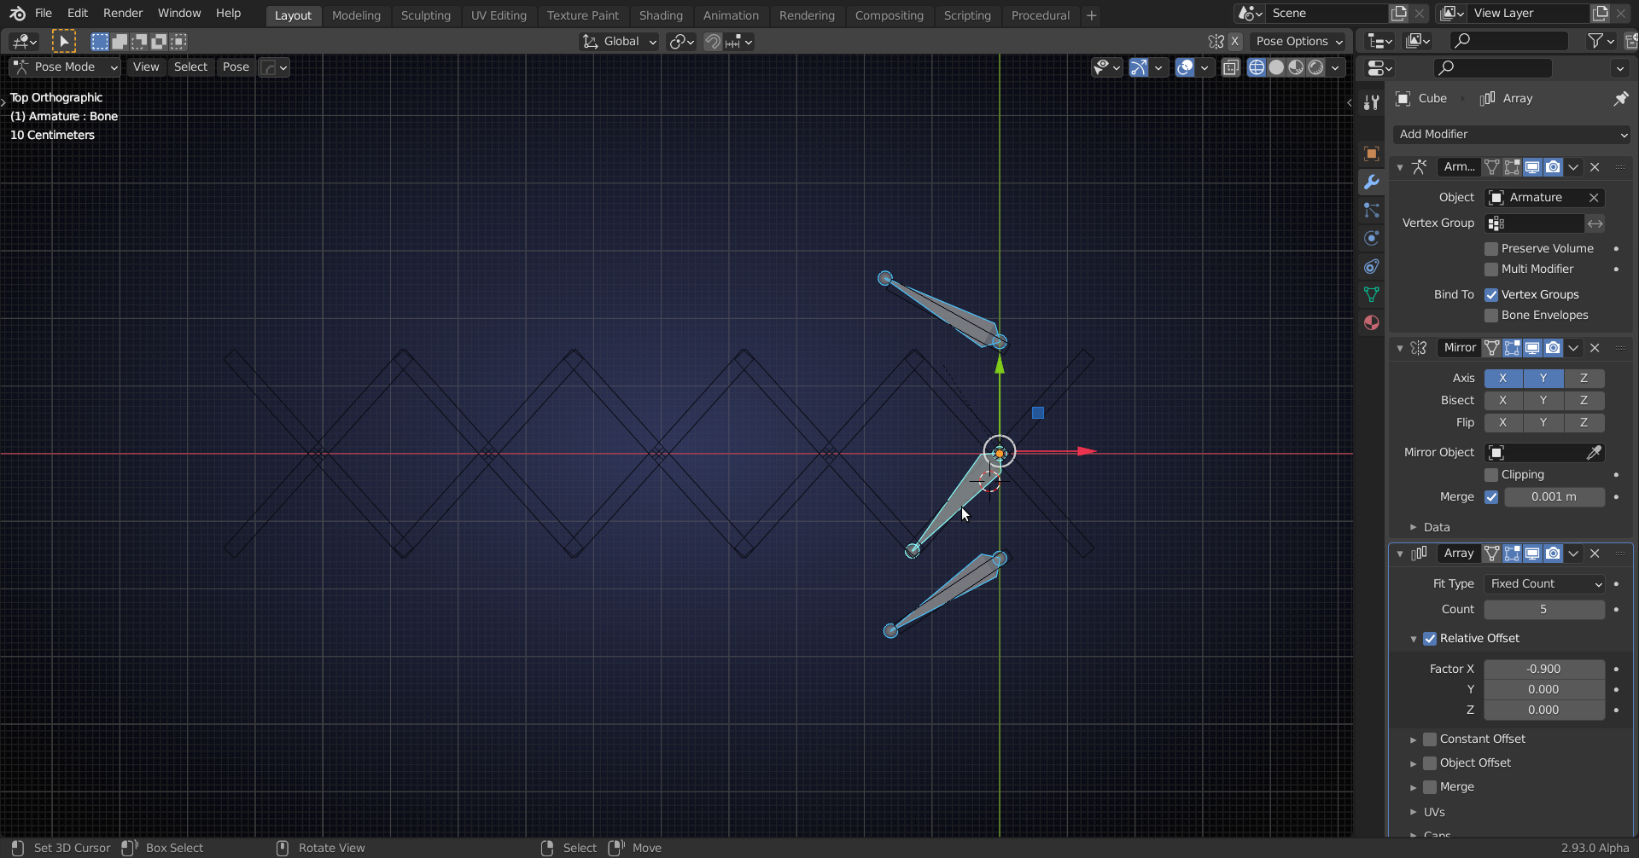Open the viewport View menu
This screenshot has height=858, width=1639.
[x=146, y=67]
